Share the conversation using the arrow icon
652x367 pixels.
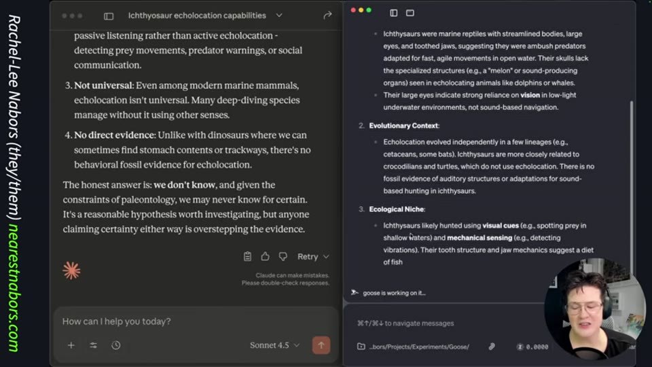tap(327, 16)
